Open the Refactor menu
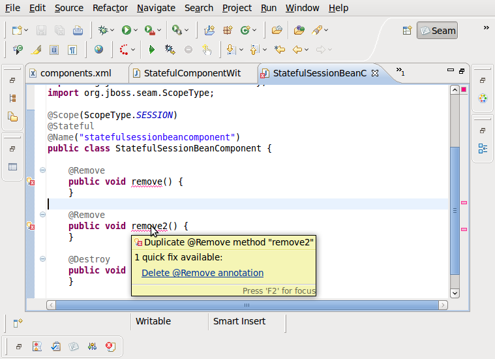 tap(110, 8)
